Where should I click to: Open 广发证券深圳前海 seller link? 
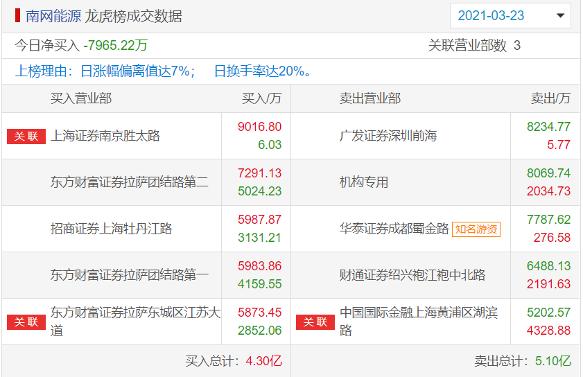(388, 136)
